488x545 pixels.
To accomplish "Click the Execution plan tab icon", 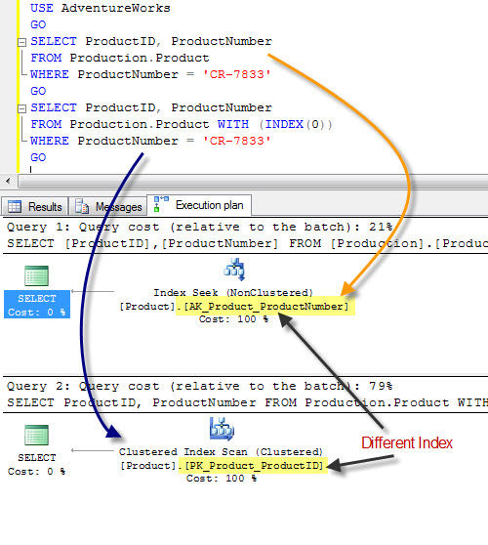I will click(x=161, y=204).
